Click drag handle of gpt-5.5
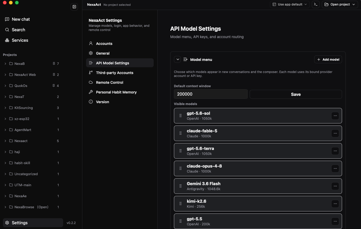The image size is (361, 229). pos(180,221)
